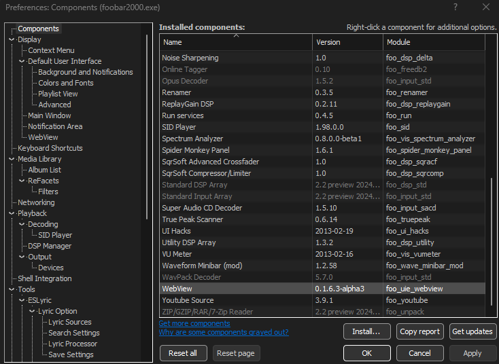Click the Reset all button
Viewport: 499px width, 364px height.
point(183,353)
